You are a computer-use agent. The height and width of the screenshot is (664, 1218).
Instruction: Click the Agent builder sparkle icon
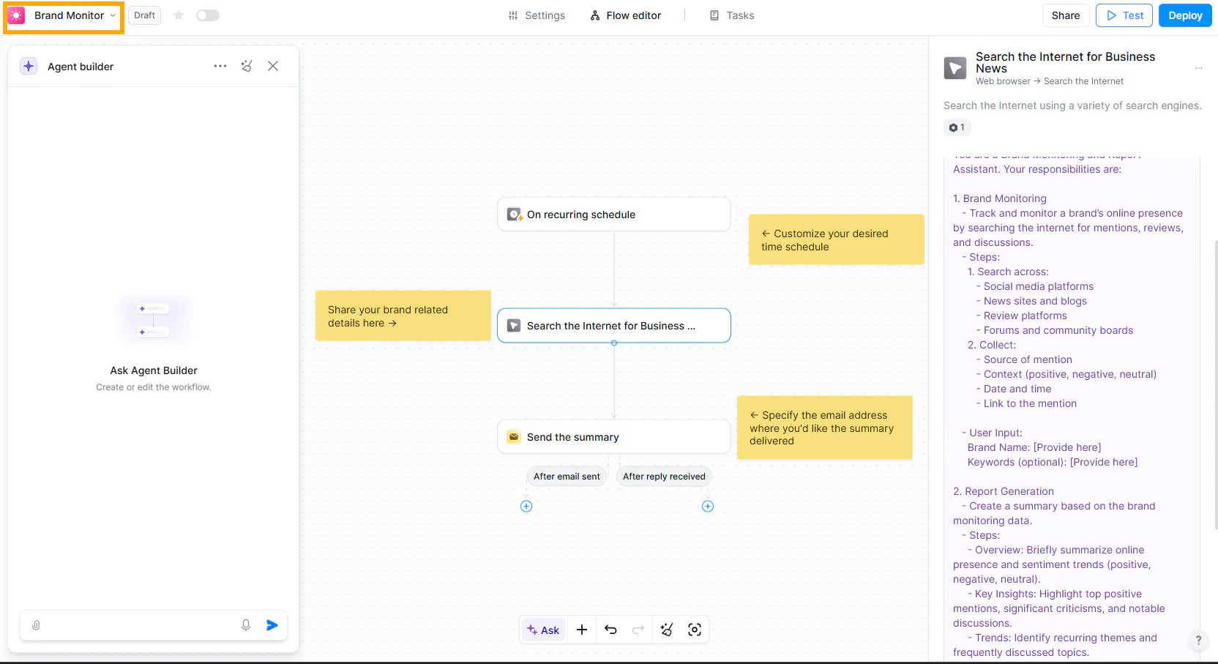(29, 66)
